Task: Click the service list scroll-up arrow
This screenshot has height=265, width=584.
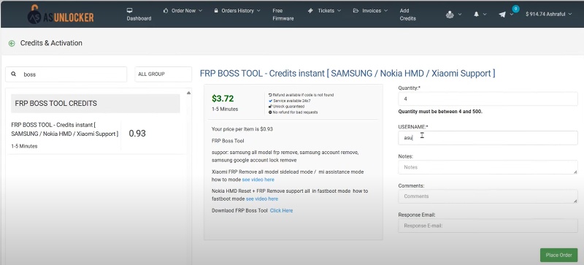Action: [x=188, y=93]
